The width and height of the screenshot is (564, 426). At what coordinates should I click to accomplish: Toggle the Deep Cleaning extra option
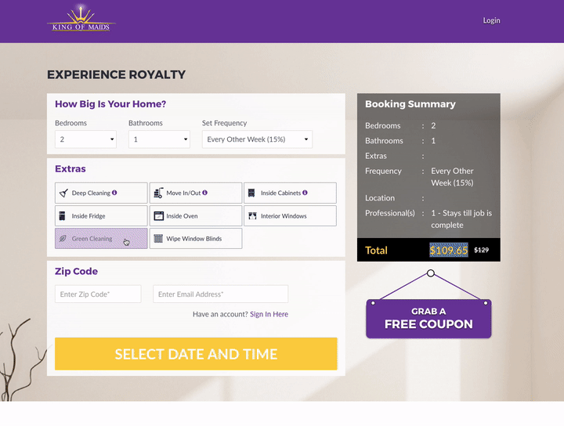click(x=101, y=193)
